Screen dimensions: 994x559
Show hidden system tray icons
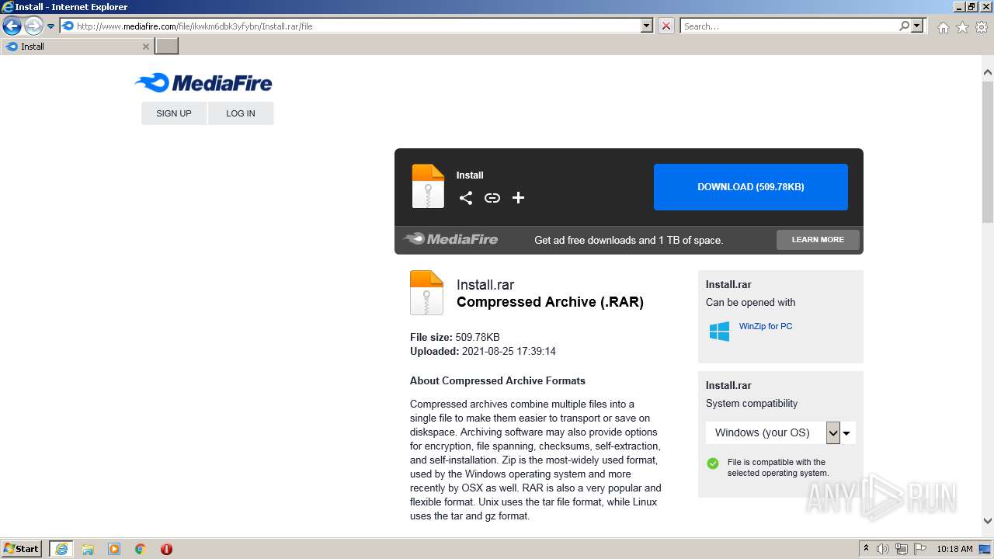[866, 549]
